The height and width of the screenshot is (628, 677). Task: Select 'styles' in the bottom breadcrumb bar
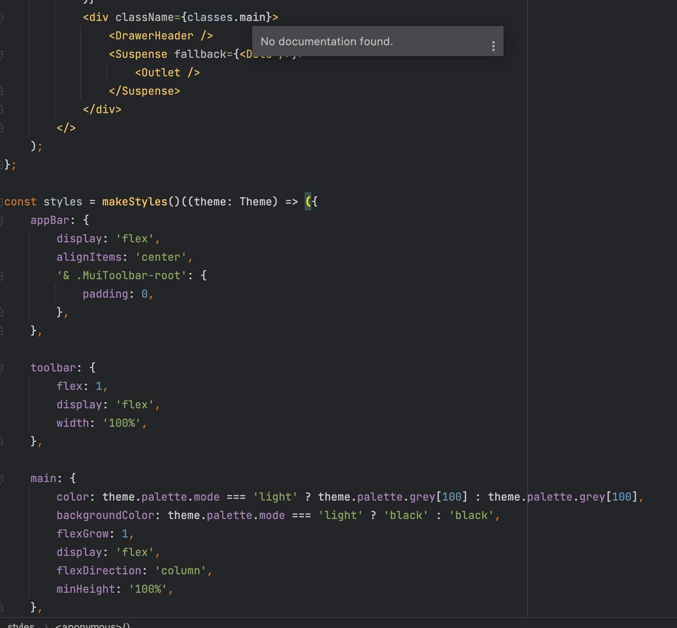21,625
